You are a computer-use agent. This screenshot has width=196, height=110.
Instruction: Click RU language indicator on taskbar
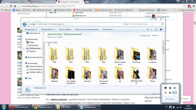click(166, 107)
